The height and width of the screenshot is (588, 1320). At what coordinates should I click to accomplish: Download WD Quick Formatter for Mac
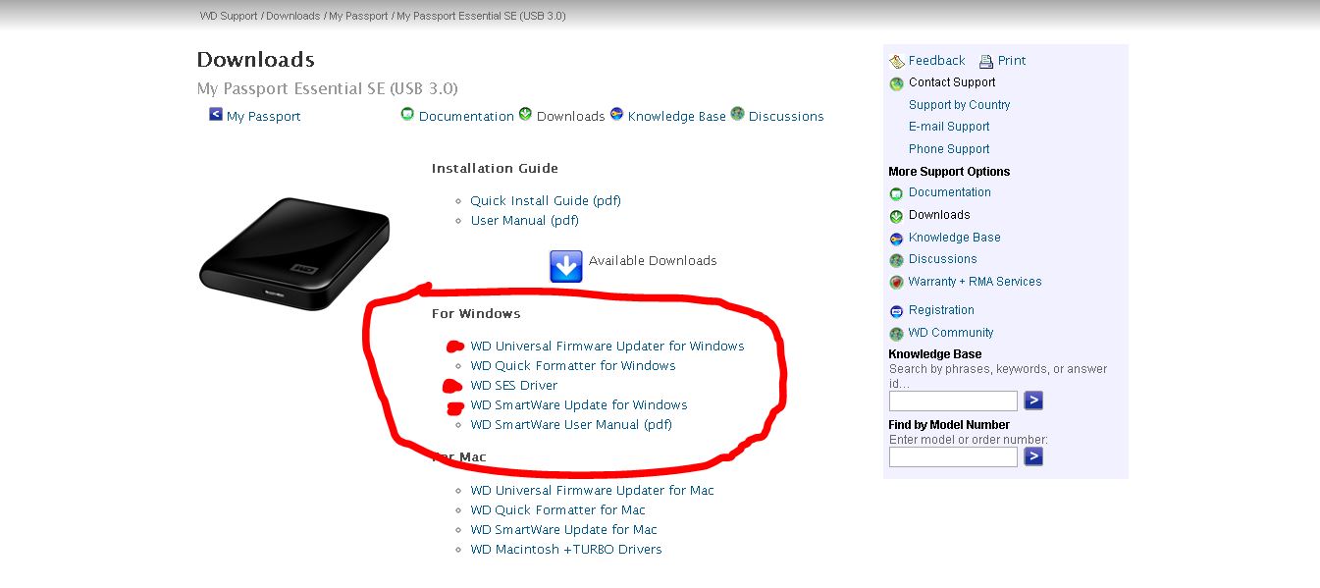(557, 509)
